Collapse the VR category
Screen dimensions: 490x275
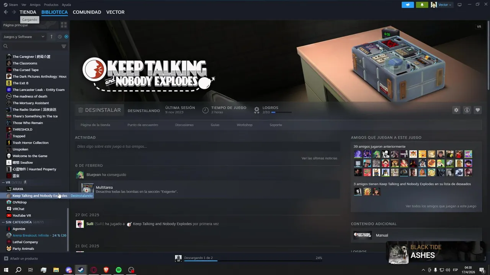click(3, 183)
